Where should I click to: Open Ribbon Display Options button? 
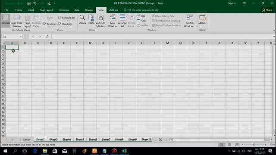point(244,3)
